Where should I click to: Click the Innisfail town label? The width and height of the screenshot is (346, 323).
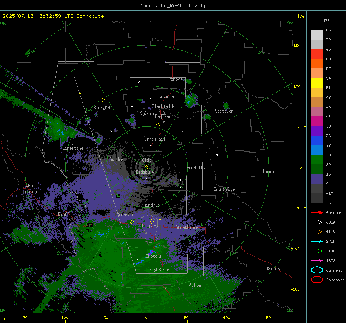tap(155, 139)
